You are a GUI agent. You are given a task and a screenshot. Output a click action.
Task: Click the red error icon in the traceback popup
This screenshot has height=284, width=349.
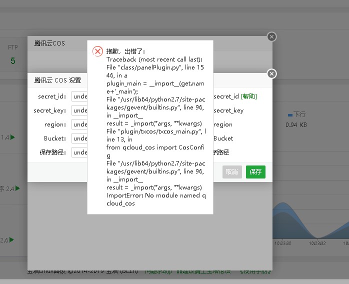tap(97, 51)
